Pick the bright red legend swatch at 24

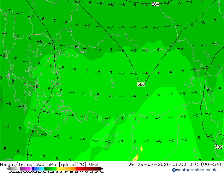(x=77, y=168)
